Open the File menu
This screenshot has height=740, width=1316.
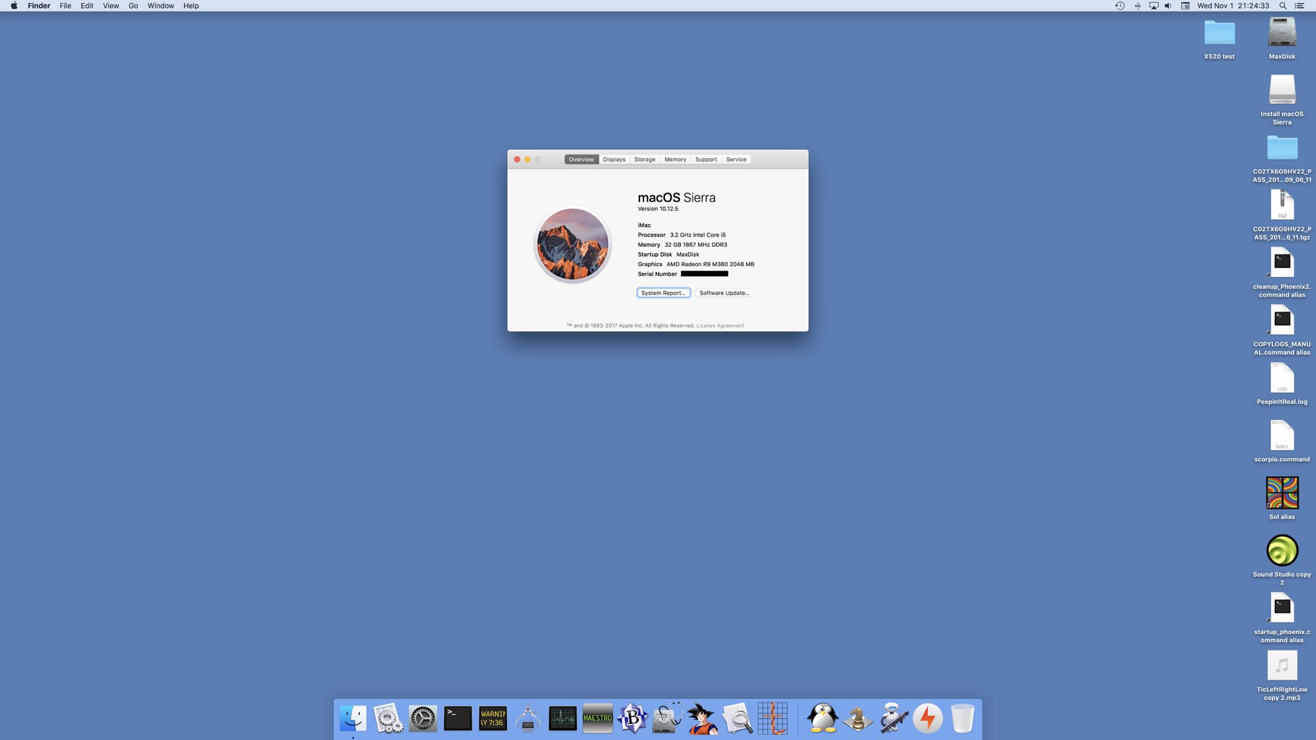click(65, 6)
